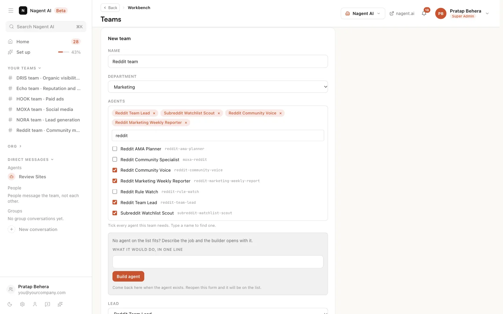Click the people avatar beside Pratap Behera's email
This screenshot has width=503, height=314.
tap(11, 289)
